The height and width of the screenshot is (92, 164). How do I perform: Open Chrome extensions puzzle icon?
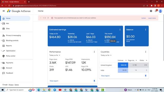[x=151, y=6]
